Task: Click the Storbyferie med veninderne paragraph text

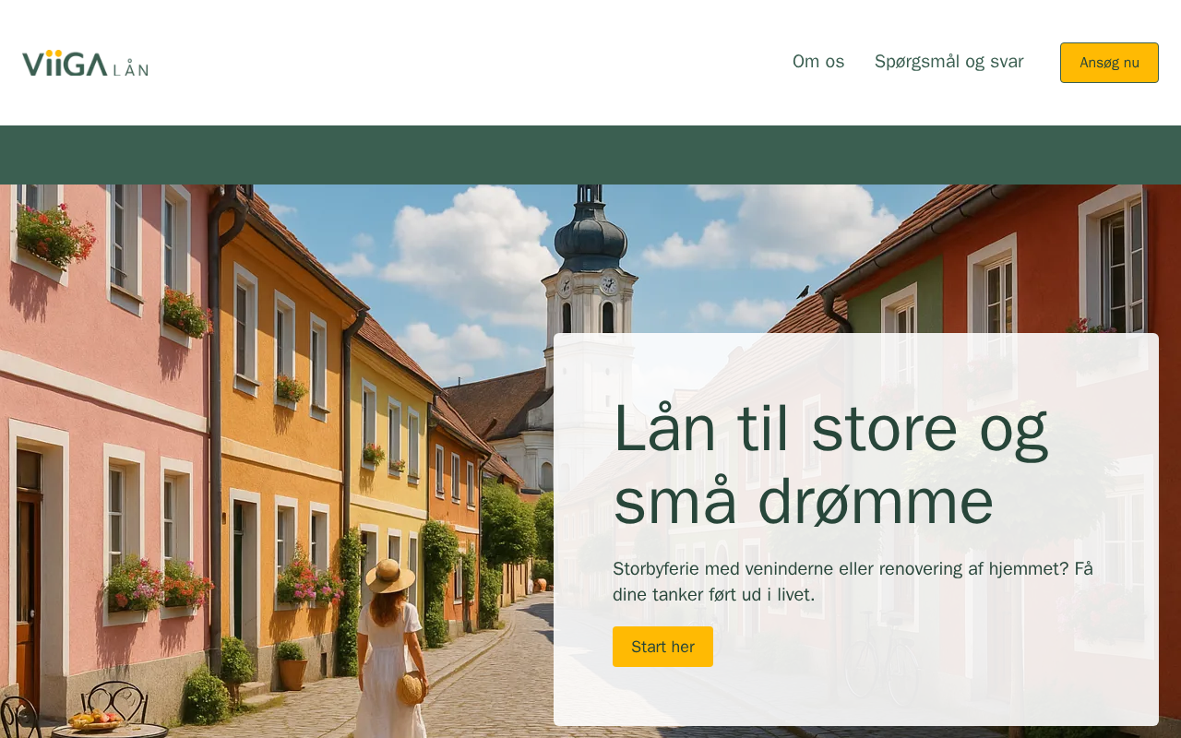Action: (x=853, y=581)
